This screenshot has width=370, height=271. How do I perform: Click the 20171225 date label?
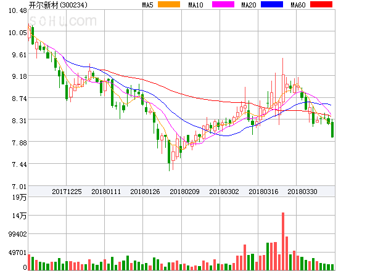tap(67, 192)
